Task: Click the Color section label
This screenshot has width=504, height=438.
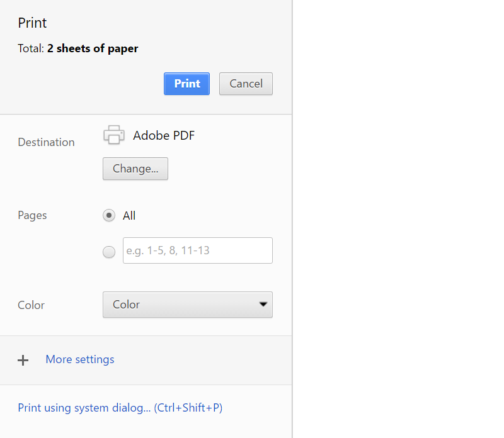Action: pyautogui.click(x=31, y=305)
